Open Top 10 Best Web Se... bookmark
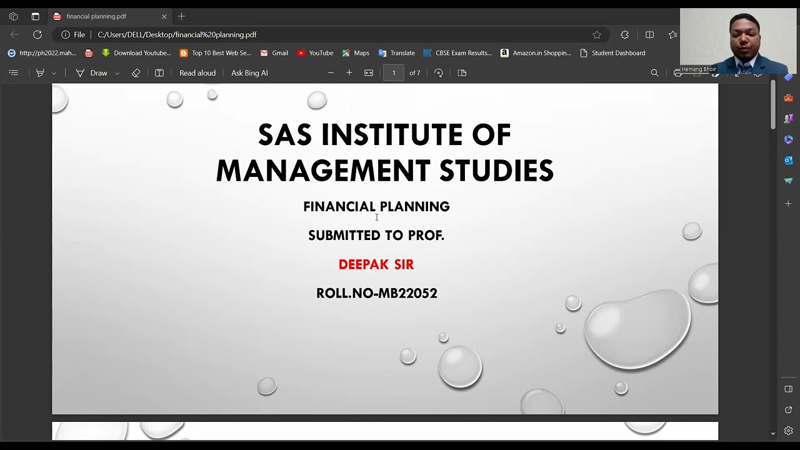This screenshot has height=450, width=800. coord(215,53)
